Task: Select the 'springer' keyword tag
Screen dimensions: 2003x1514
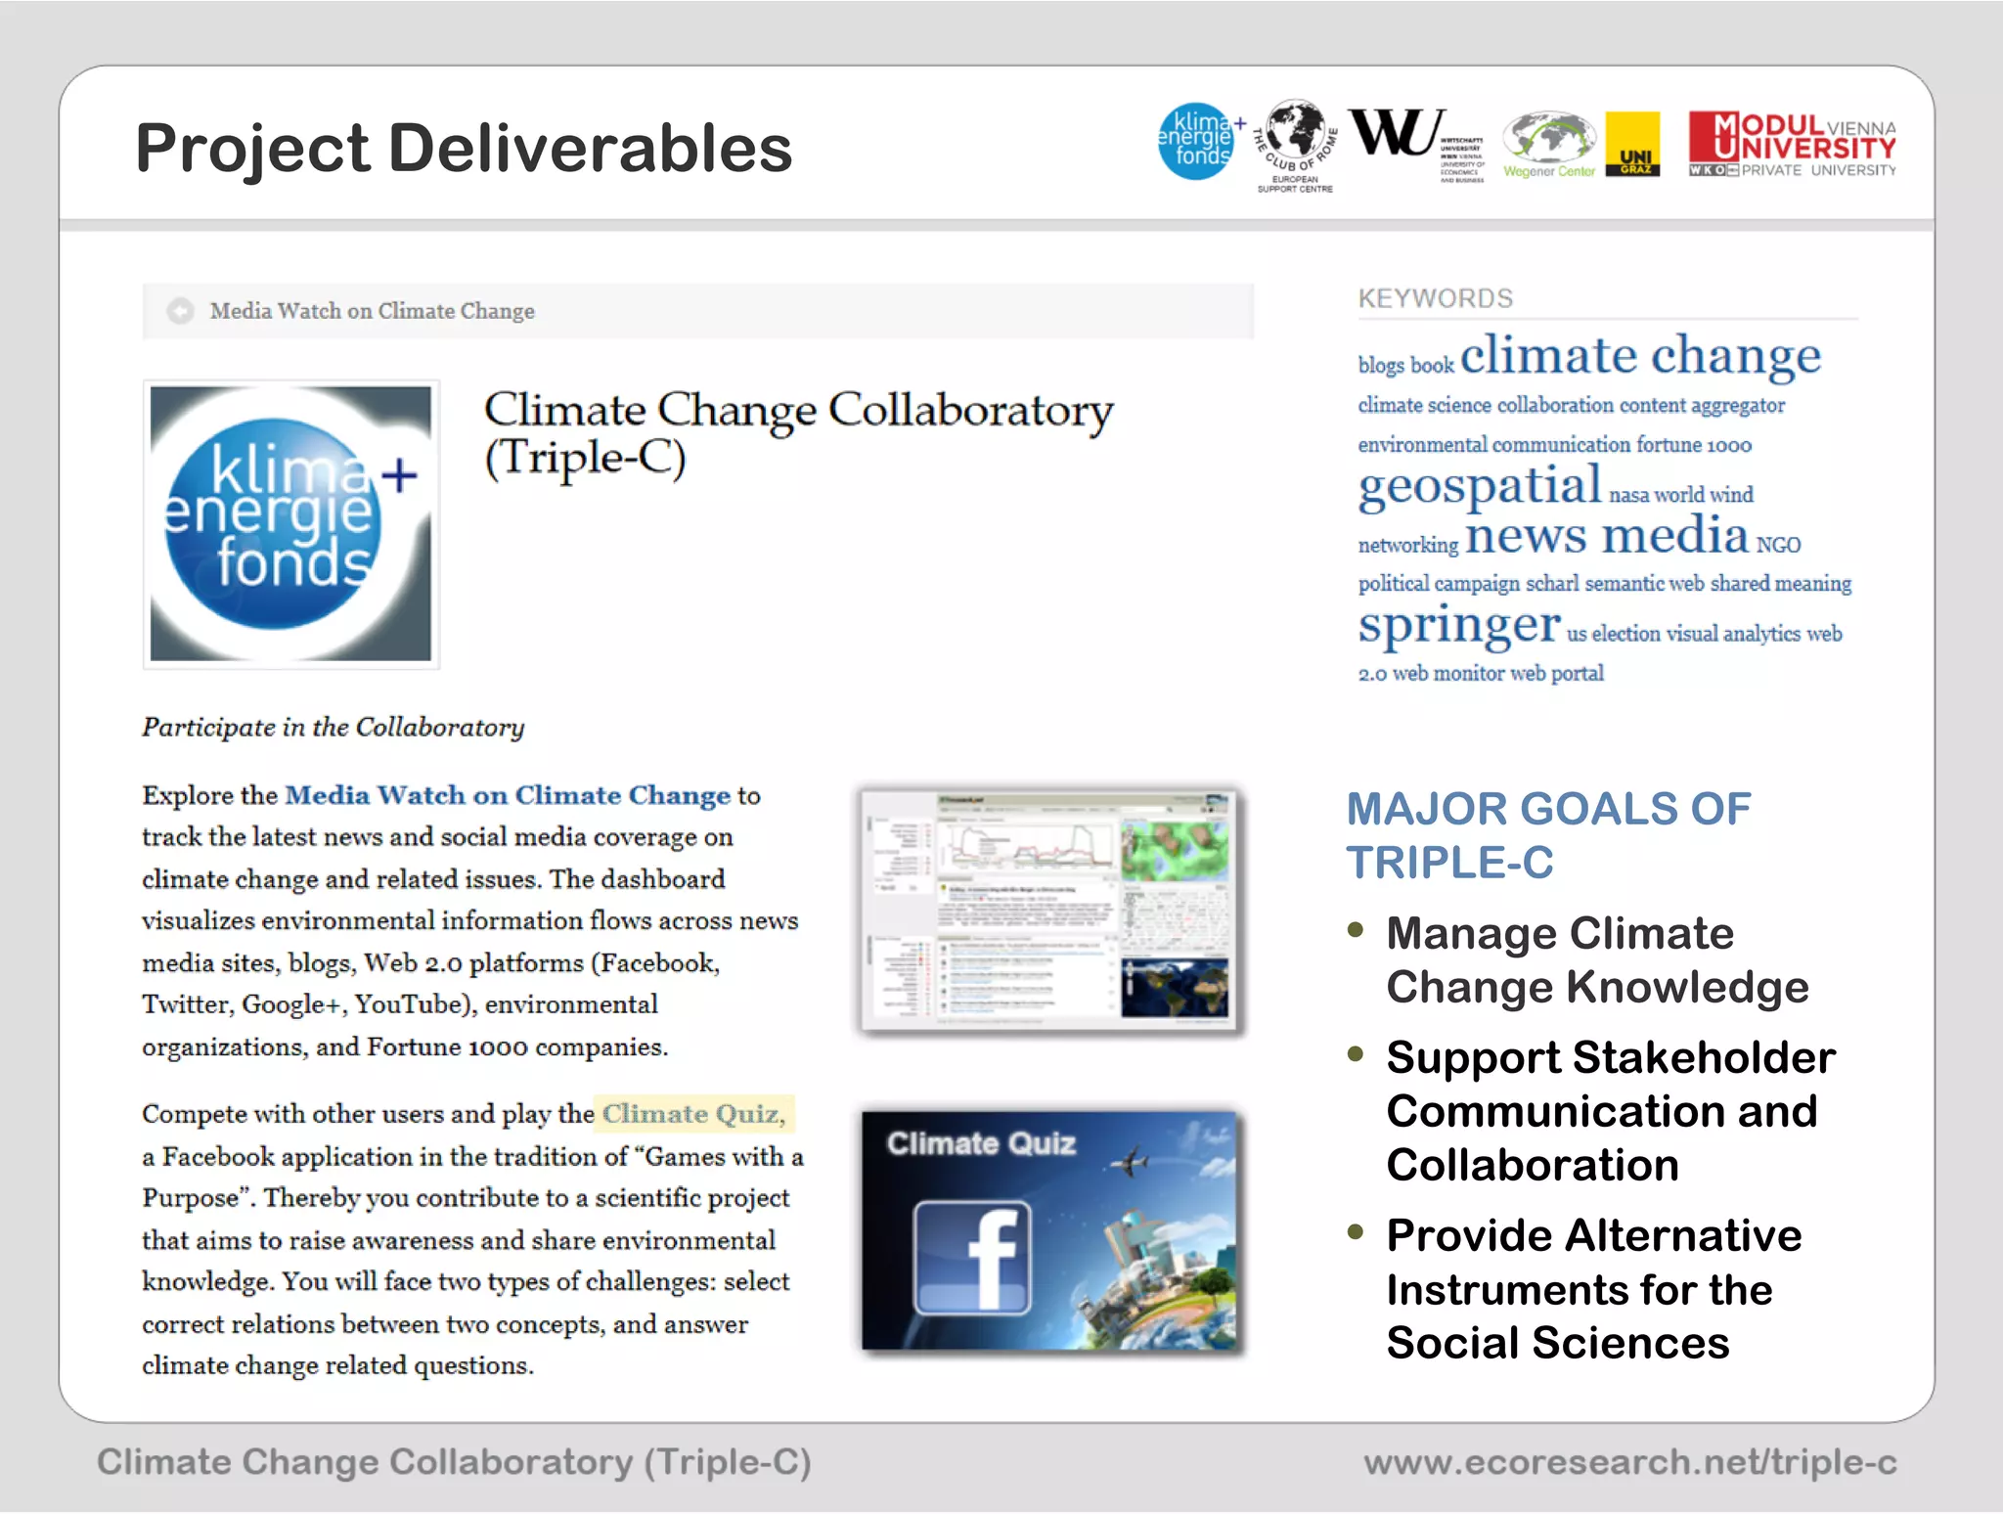Action: point(1458,625)
